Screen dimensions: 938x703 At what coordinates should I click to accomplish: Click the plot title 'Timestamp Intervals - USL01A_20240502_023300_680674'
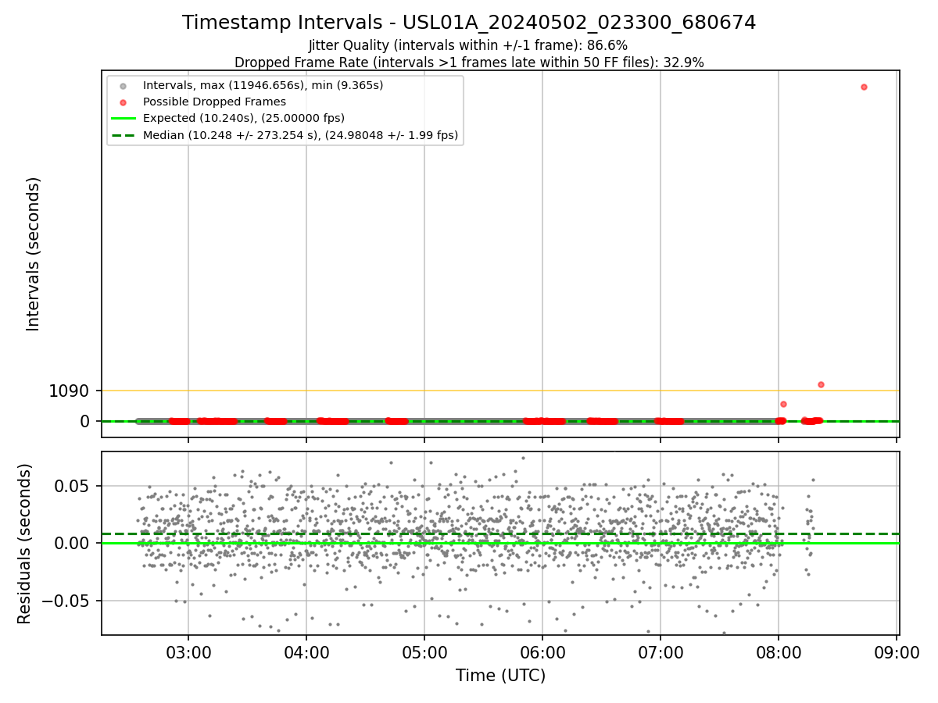click(469, 23)
